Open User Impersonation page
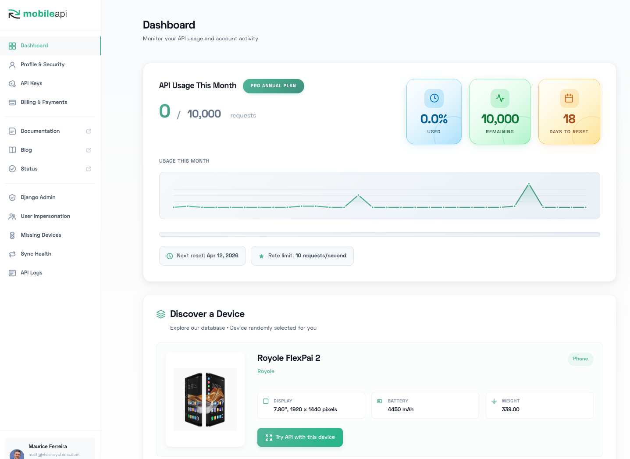This screenshot has height=459, width=630. click(45, 216)
